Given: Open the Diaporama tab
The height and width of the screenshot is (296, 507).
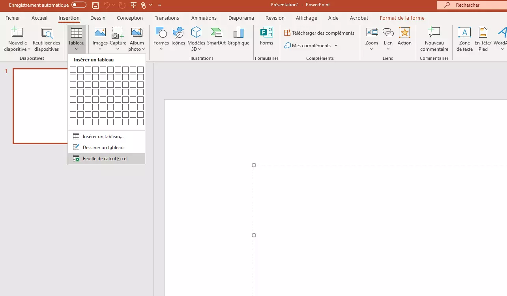Looking at the screenshot, I should (x=241, y=18).
